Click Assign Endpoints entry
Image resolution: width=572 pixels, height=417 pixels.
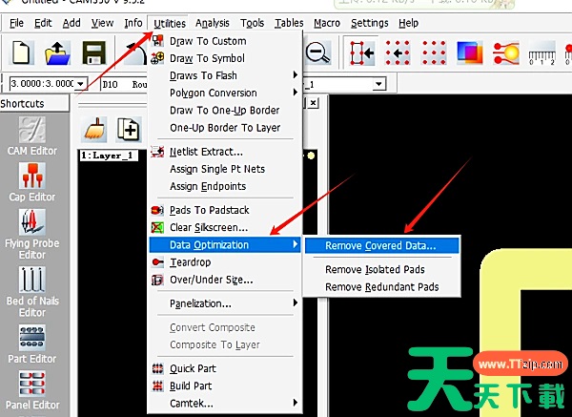point(225,187)
